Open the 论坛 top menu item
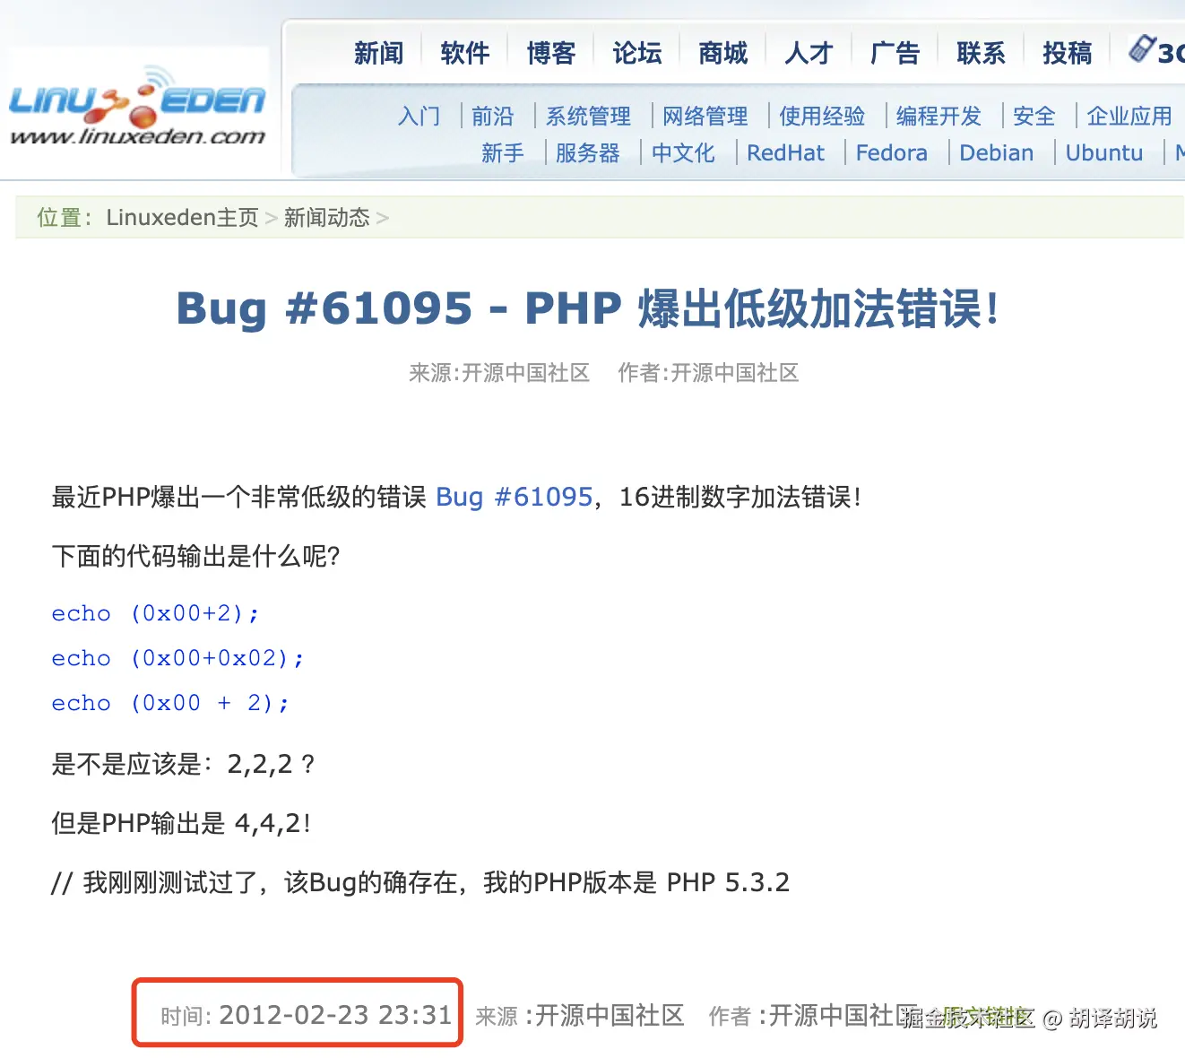This screenshot has height=1058, width=1185. pos(636,54)
